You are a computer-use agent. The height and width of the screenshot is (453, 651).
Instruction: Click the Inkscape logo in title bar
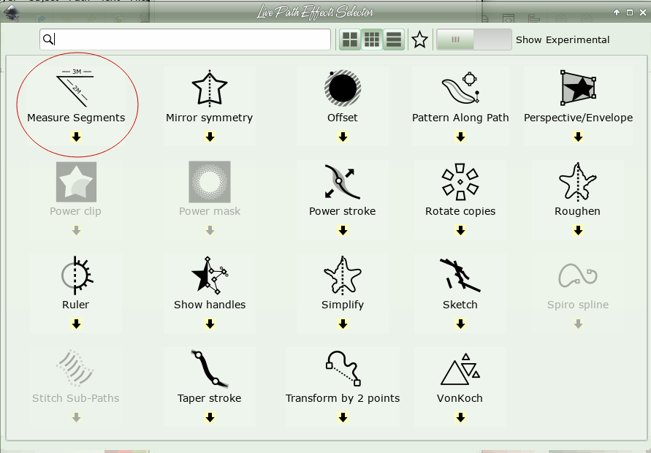tap(12, 12)
